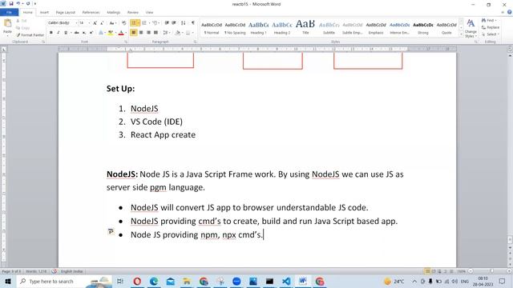Toggle Justify alignment
Screen dimensions: 513x288
tap(156, 33)
